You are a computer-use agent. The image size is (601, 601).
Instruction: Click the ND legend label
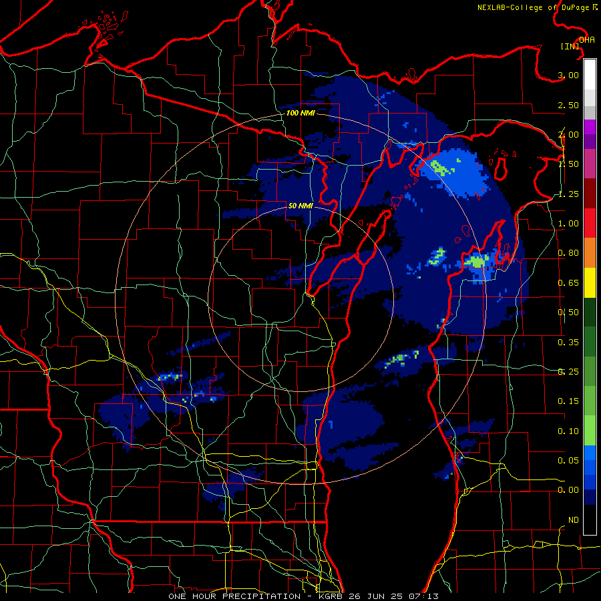tap(574, 520)
